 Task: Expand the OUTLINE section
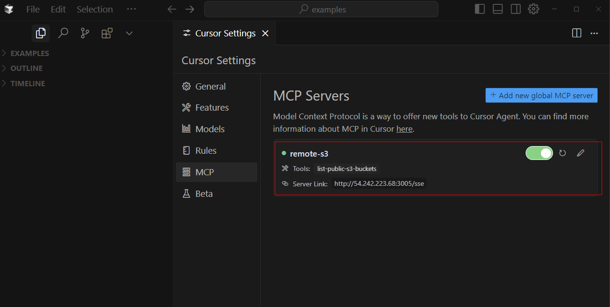click(x=26, y=68)
